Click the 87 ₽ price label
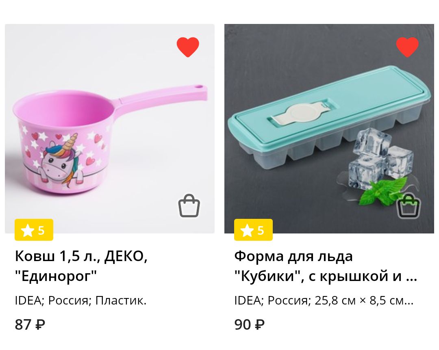 pyautogui.click(x=30, y=324)
